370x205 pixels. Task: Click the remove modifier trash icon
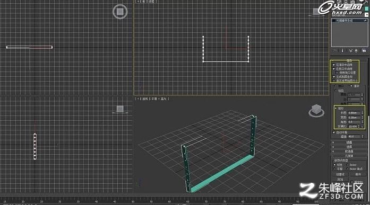click(356, 51)
